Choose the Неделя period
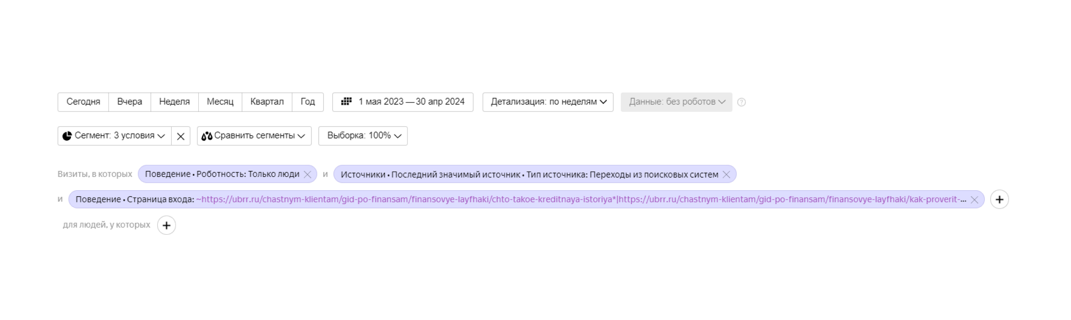The width and height of the screenshot is (1071, 320). click(175, 102)
